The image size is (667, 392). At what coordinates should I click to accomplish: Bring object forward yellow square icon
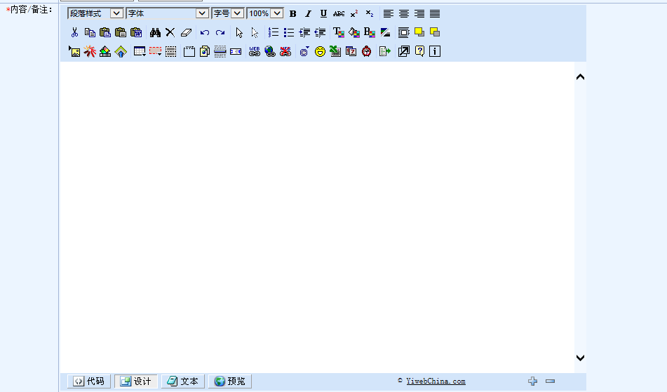(x=419, y=32)
